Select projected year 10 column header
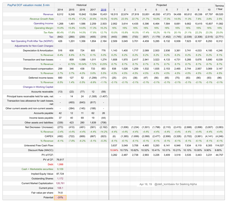Viewport: 227px width, 203px height. pos(209,10)
